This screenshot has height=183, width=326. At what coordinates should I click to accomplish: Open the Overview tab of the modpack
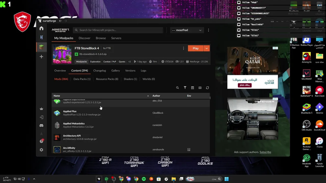(x=60, y=70)
